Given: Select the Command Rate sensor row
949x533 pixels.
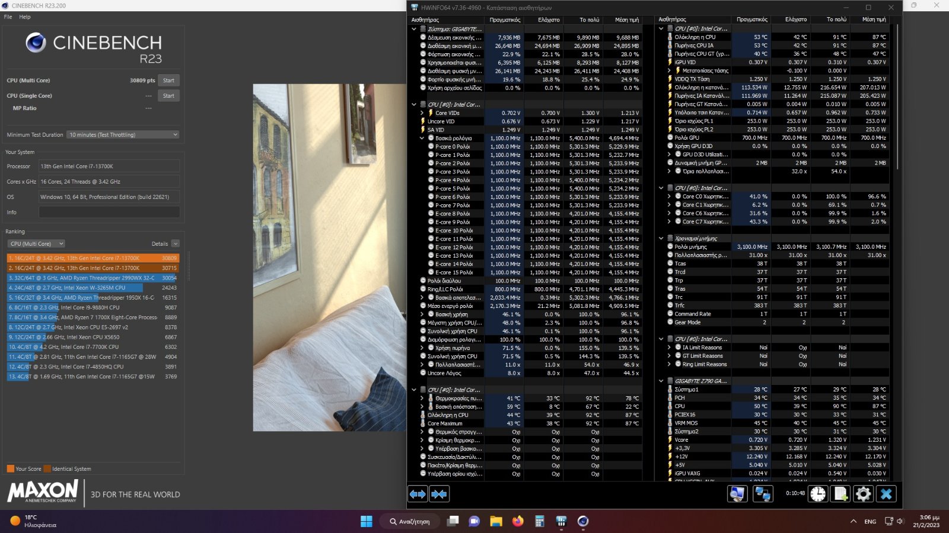Looking at the screenshot, I should 773,314.
